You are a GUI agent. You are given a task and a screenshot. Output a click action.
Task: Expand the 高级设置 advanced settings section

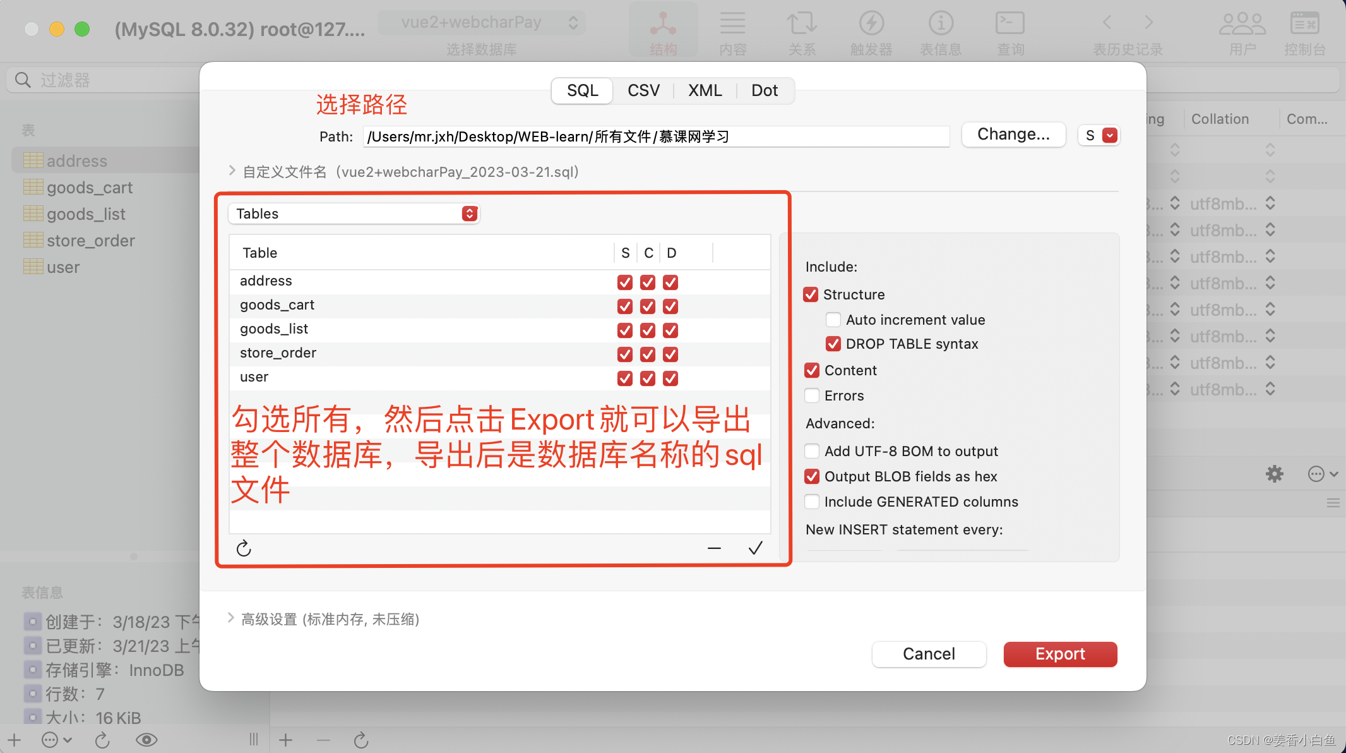click(x=231, y=618)
